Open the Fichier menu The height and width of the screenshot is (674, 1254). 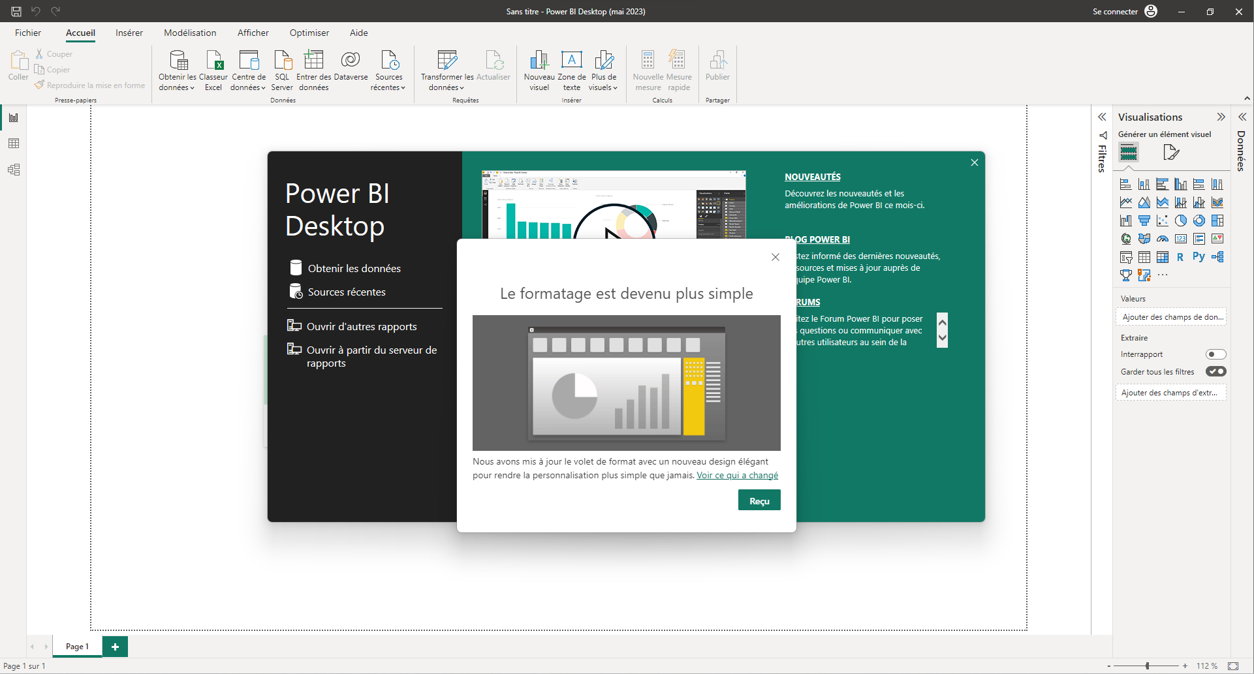click(28, 33)
